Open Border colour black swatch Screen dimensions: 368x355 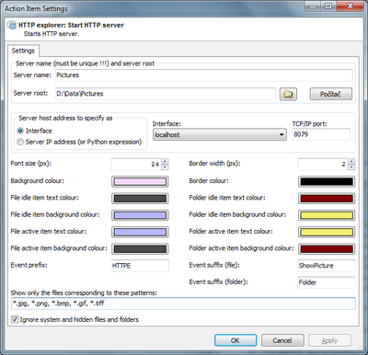[x=327, y=181]
